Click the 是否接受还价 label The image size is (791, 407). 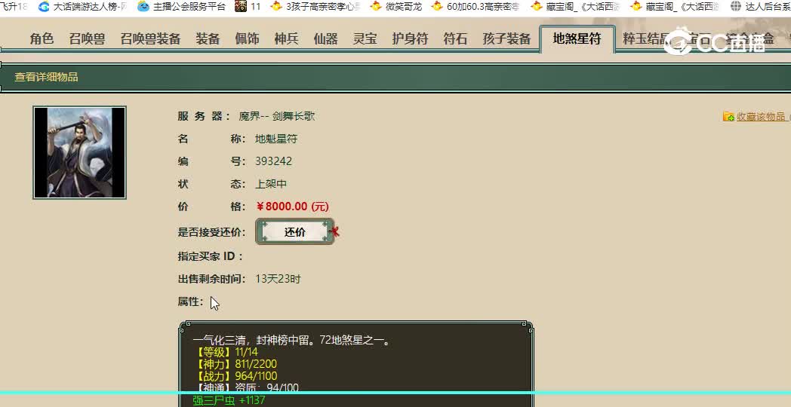coord(212,232)
